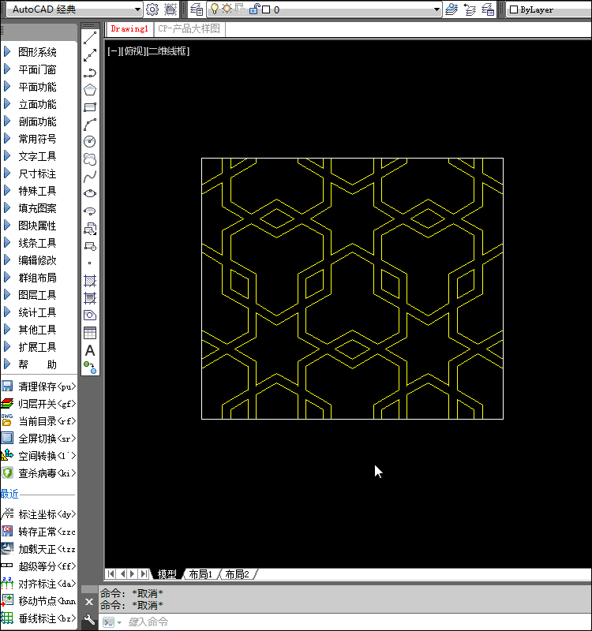Expand the 图形系统 menu group
Viewport: 592px width, 631px height.
(38, 52)
